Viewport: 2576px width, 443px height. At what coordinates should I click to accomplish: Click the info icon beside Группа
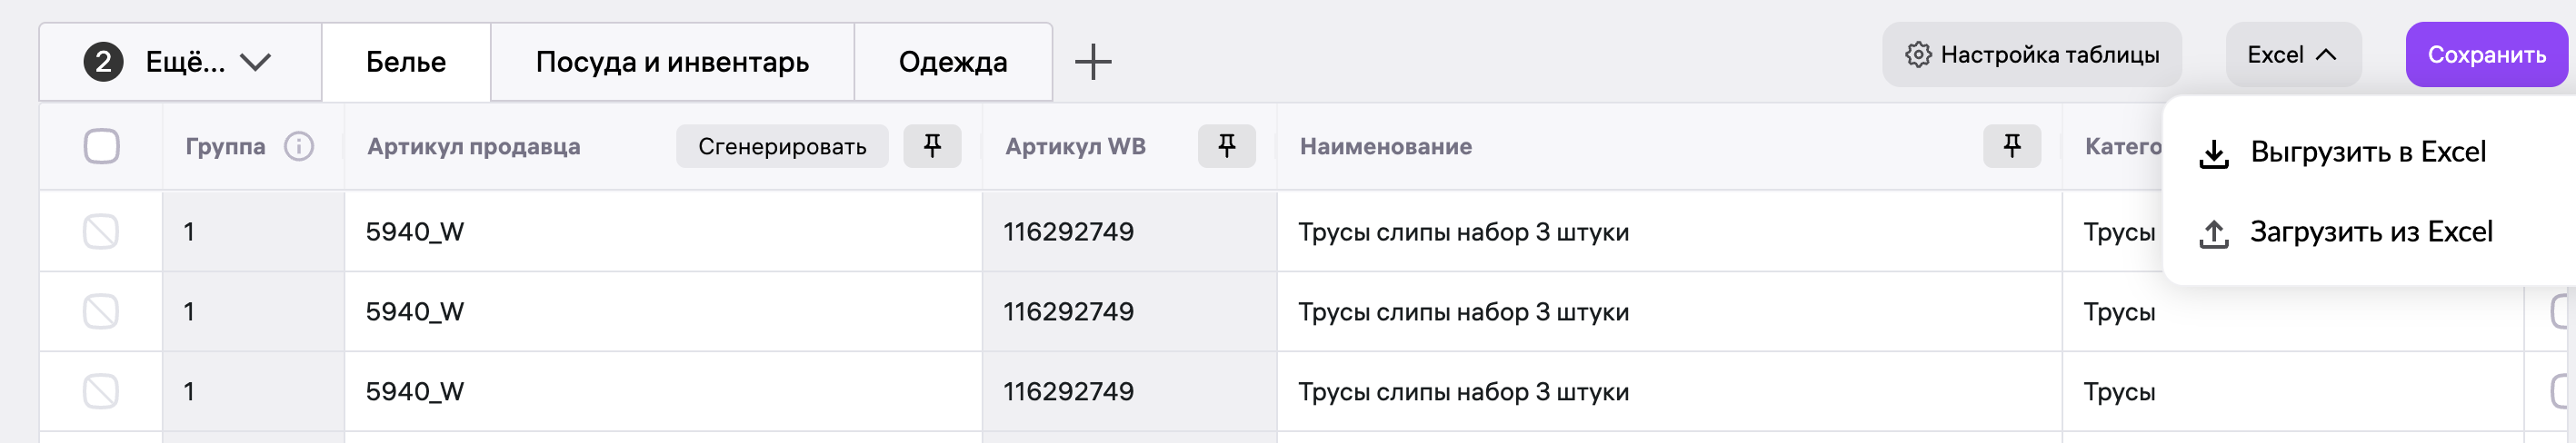point(299,147)
